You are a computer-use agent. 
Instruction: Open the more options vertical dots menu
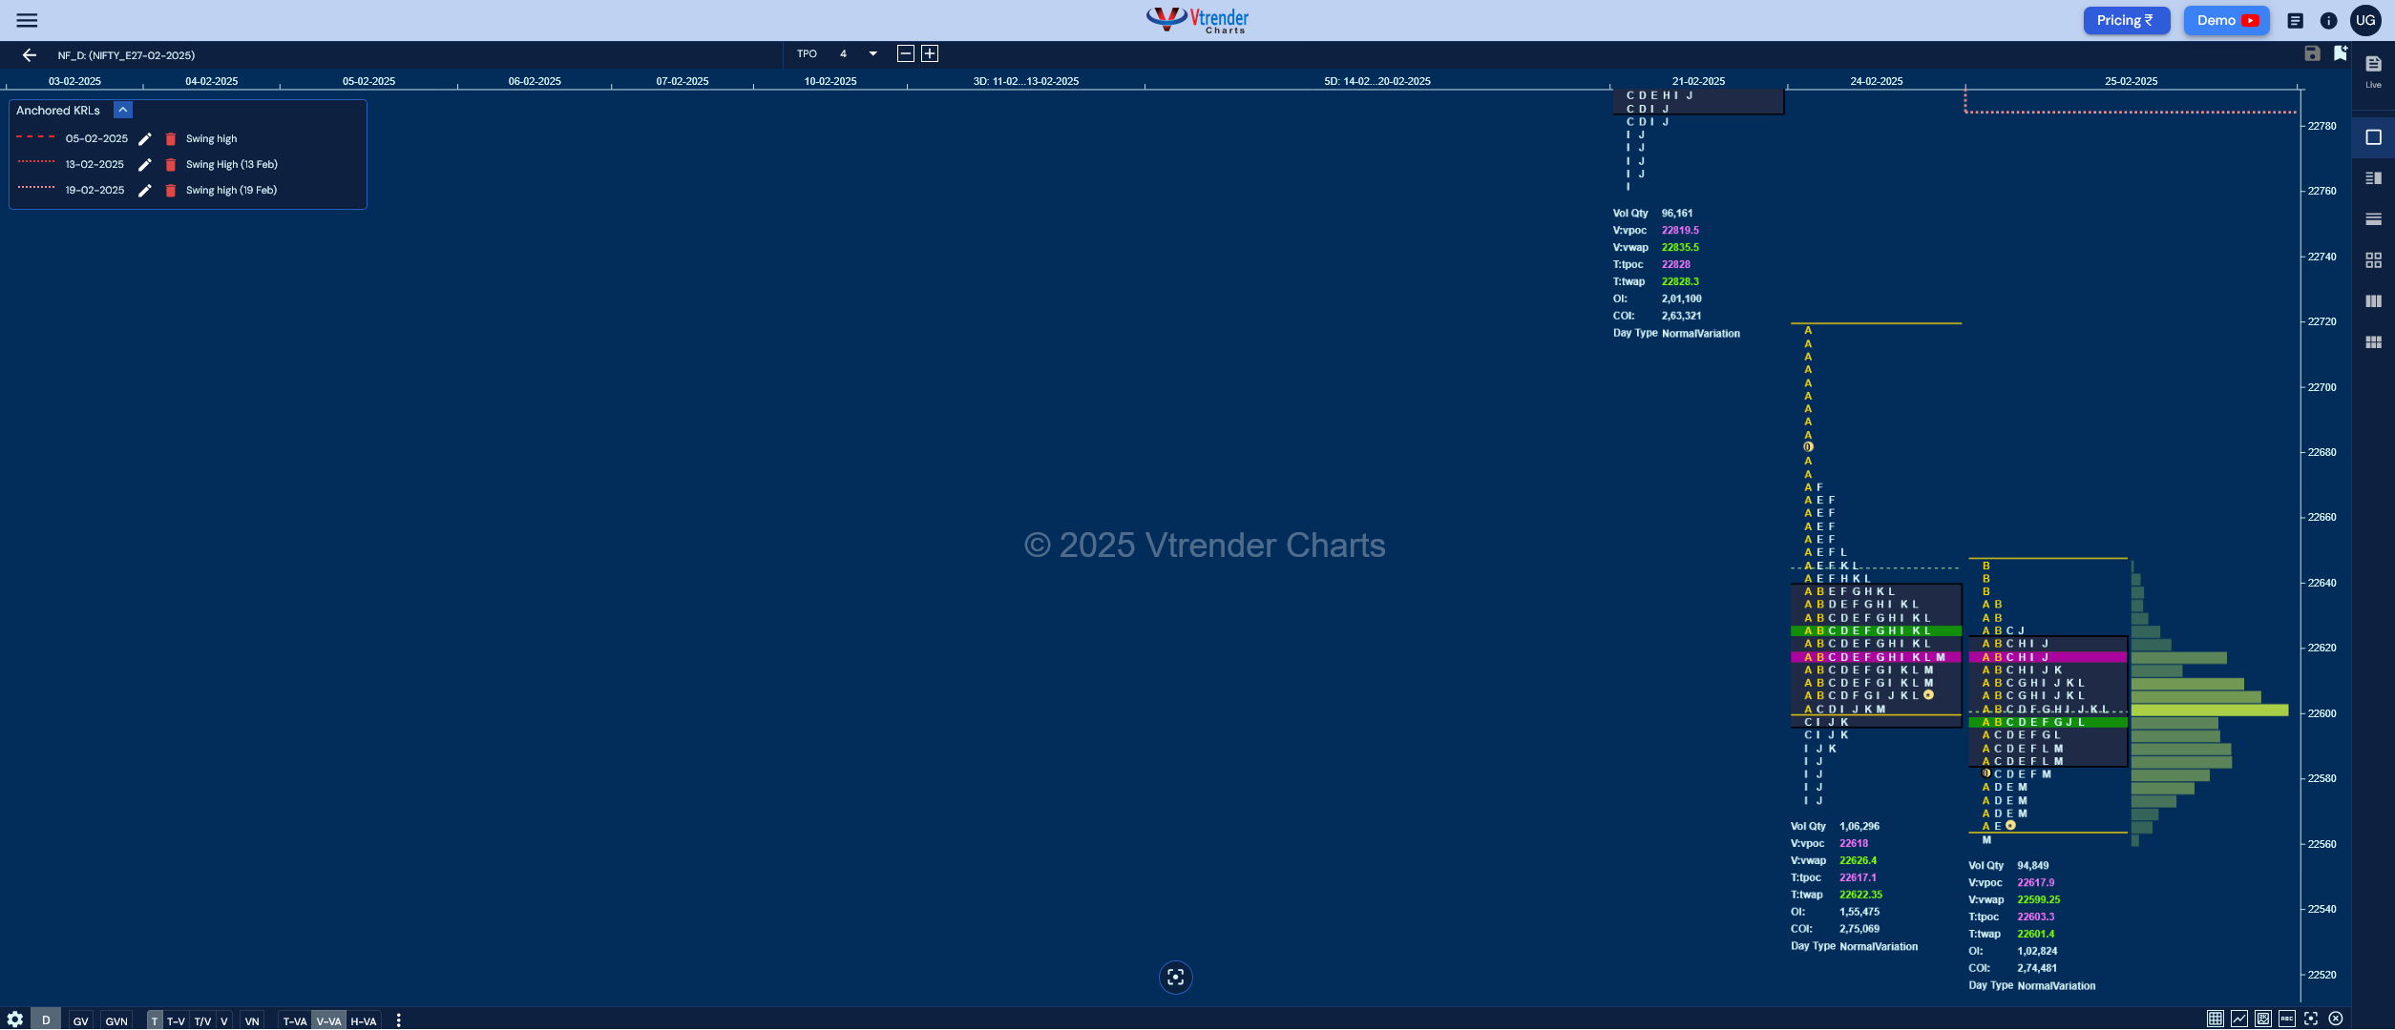pos(398,1020)
